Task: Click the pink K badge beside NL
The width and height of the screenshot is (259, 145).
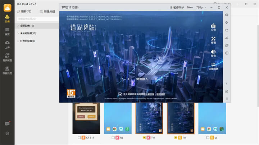Action: click(x=117, y=137)
